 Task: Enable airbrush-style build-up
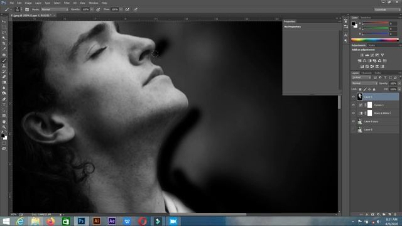128,9
